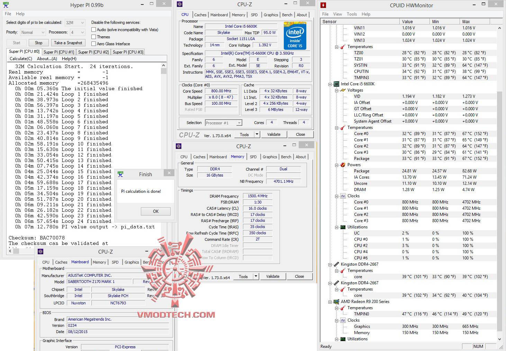The width and height of the screenshot is (506, 351).
Task: Switch to the Super PI [CPU #1] tab
Action: pos(59,52)
